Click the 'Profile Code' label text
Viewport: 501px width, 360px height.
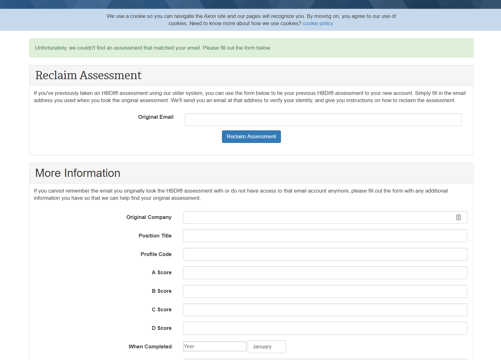point(156,254)
